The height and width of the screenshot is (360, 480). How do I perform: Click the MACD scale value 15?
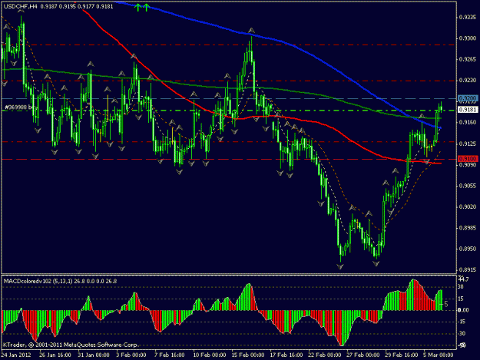[461, 299]
